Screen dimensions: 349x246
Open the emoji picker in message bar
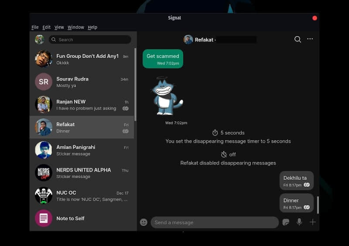(x=144, y=222)
